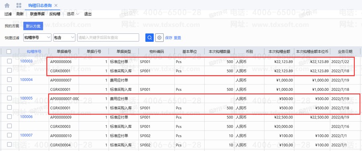This screenshot has height=151, width=362.
Task: Click the 重置 link
Action: (177, 38)
